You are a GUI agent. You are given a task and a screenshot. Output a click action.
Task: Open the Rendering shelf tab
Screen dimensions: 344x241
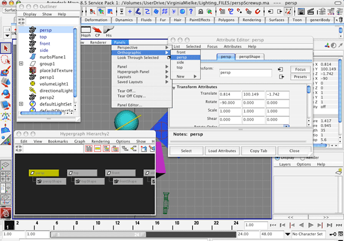tap(251, 20)
